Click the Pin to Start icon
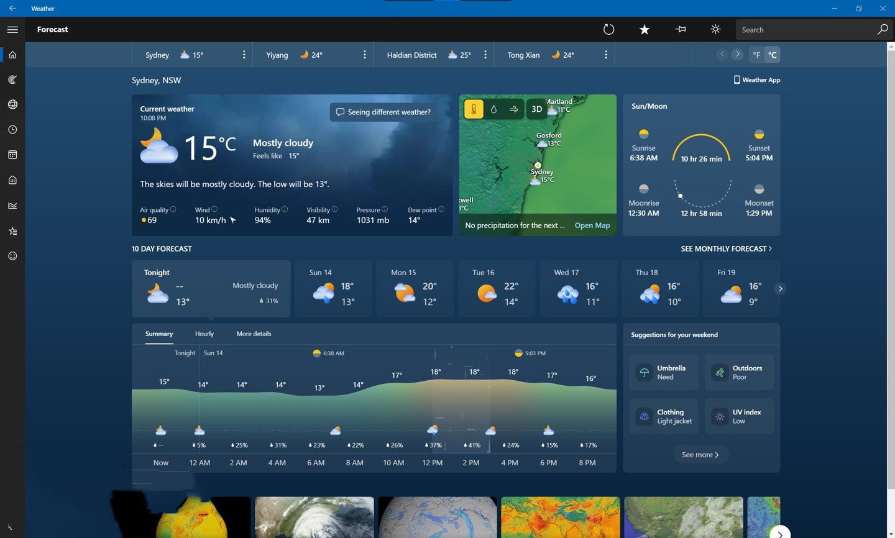This screenshot has width=895, height=538. pos(681,29)
